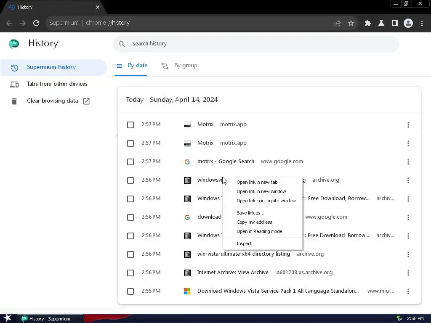The width and height of the screenshot is (431, 323).
Task: Click the favicon of Internet Archive: View Archive
Action: pyautogui.click(x=187, y=273)
